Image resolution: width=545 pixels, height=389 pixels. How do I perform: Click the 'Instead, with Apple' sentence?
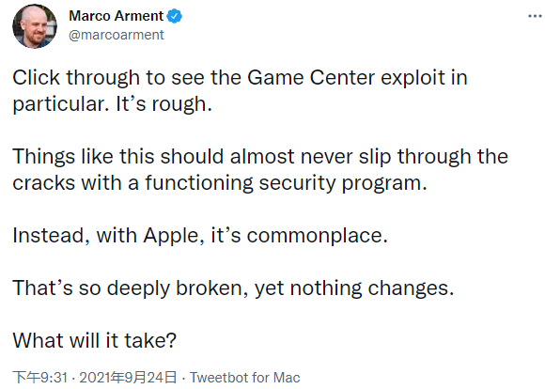click(200, 236)
